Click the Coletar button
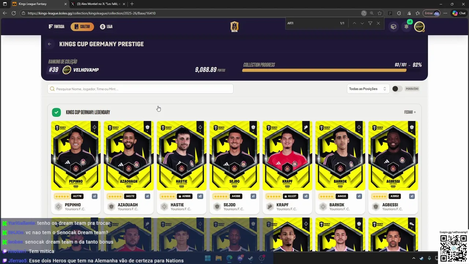Image resolution: width=469 pixels, height=264 pixels. (x=82, y=27)
